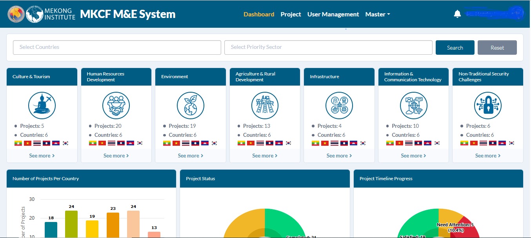Image resolution: width=531 pixels, height=238 pixels.
Task: Click the yellow bar labeled 19
Action: click(x=92, y=229)
